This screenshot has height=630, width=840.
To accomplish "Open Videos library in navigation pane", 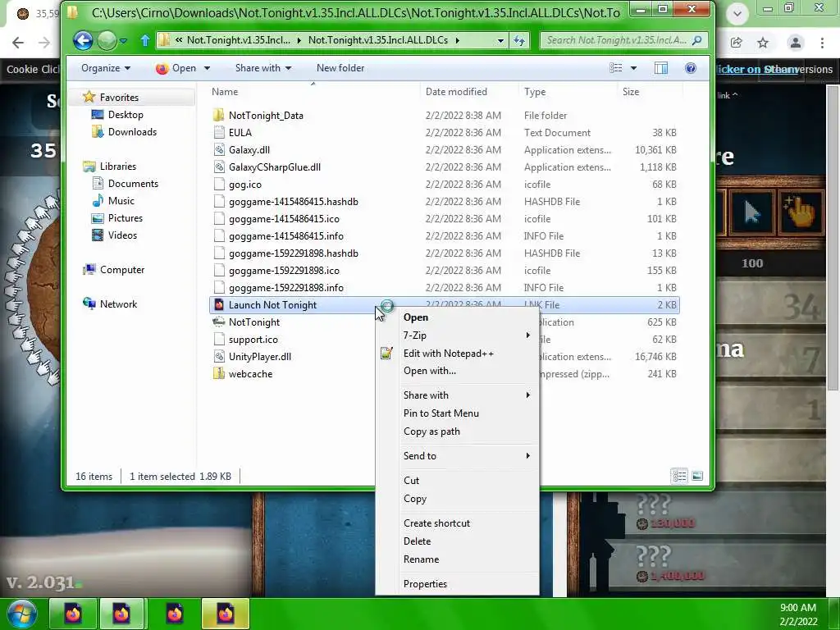I will (x=122, y=235).
